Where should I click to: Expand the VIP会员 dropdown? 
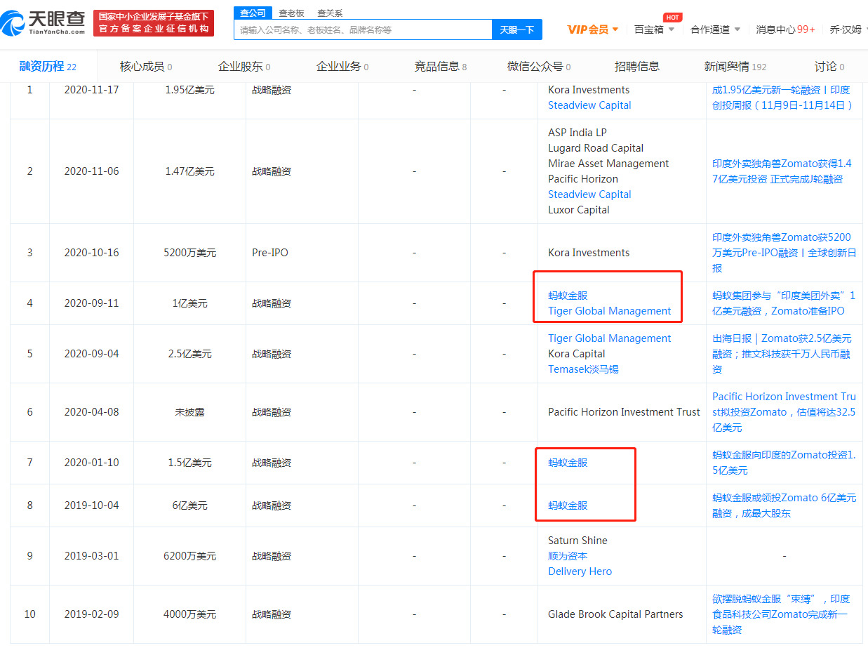coord(593,29)
